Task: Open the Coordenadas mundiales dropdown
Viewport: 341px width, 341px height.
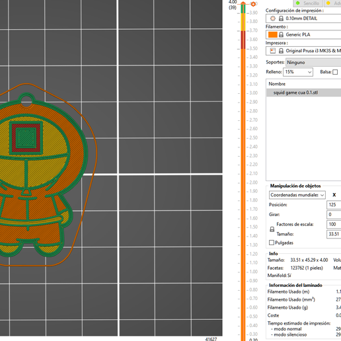Action: point(297,195)
